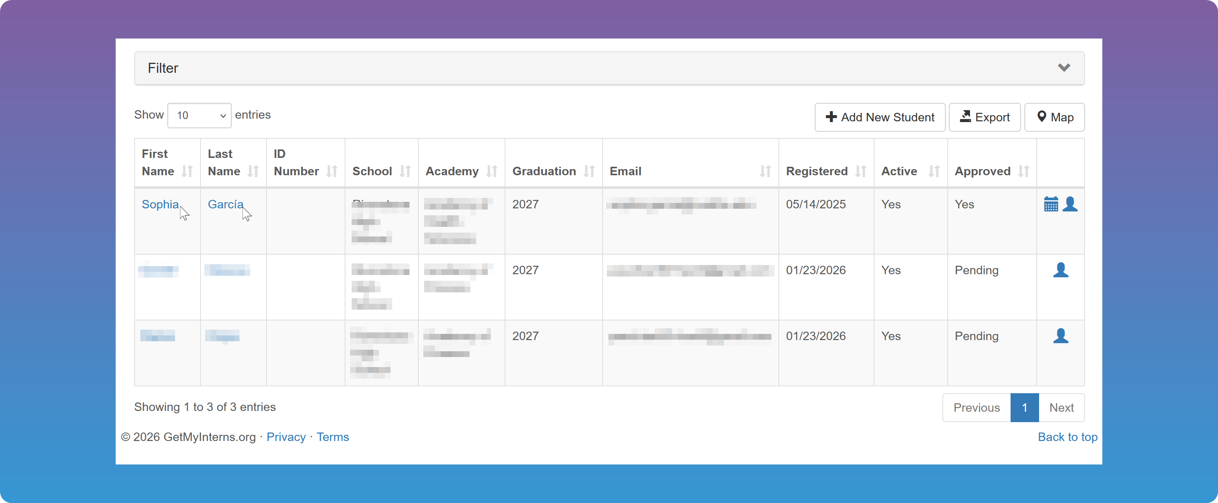Open calendar icon for Sophia García

1051,205
